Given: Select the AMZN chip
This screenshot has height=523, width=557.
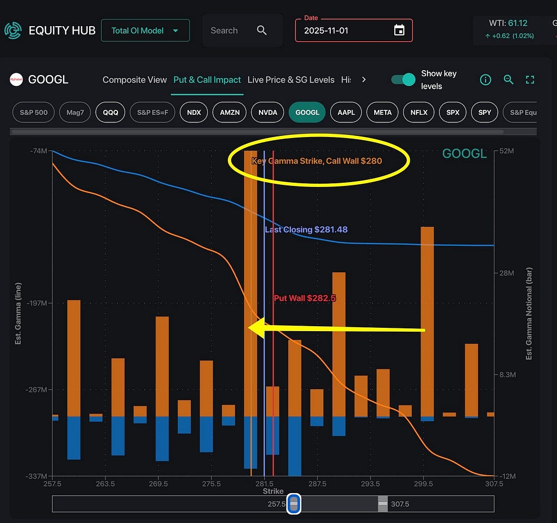Looking at the screenshot, I should point(230,112).
